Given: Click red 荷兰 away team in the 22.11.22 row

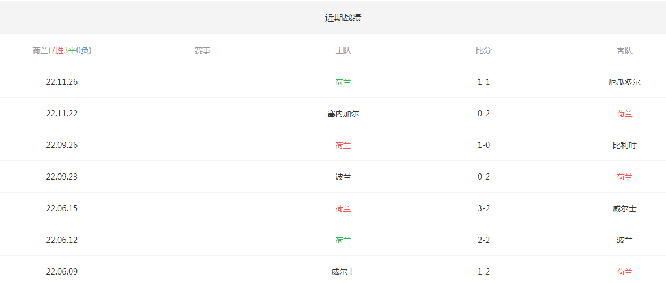Looking at the screenshot, I should [x=624, y=114].
